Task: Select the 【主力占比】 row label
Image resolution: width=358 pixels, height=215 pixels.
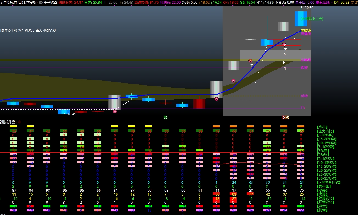Action: point(325,131)
